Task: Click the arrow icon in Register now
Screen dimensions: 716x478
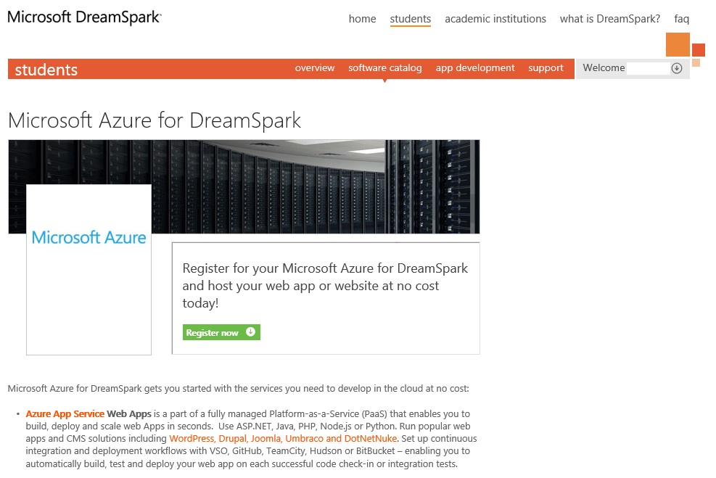Action: 250,332
